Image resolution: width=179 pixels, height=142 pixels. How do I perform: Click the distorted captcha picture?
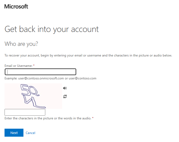pyautogui.click(x=33, y=96)
